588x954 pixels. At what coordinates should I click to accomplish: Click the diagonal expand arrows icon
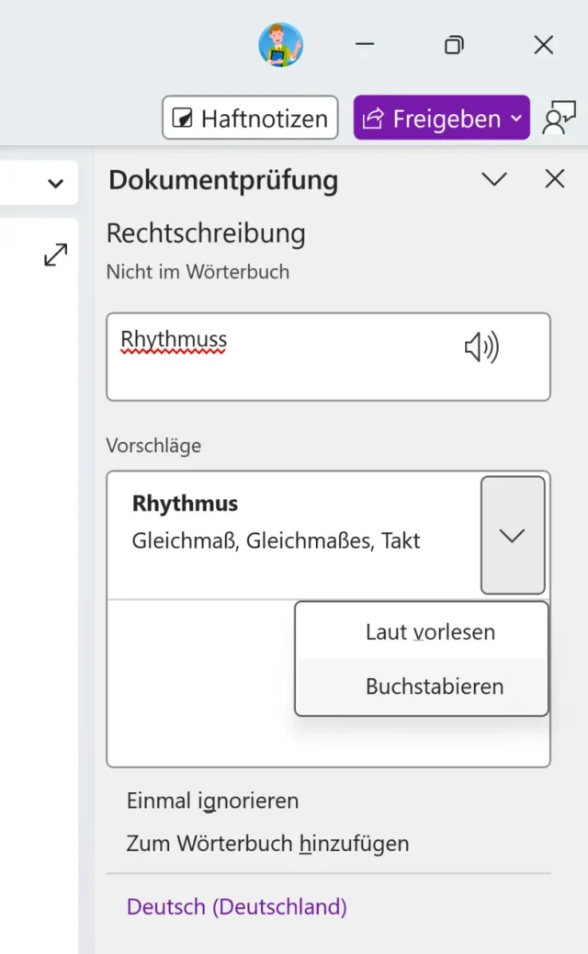(x=56, y=255)
